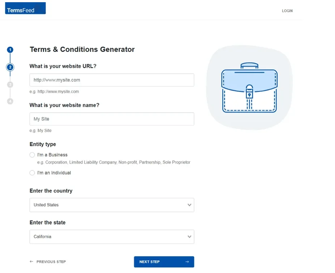The width and height of the screenshot is (335, 273).
Task: Click the greyed step 4 indicator
Action: pos(10,101)
